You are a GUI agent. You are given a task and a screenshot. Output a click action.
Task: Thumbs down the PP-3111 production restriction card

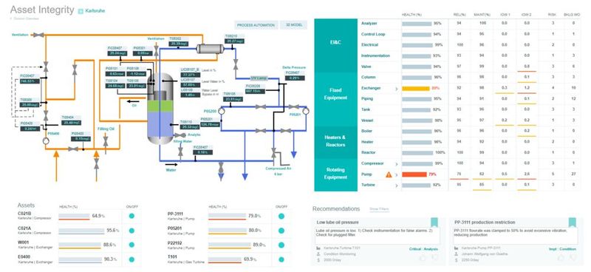[573, 258]
